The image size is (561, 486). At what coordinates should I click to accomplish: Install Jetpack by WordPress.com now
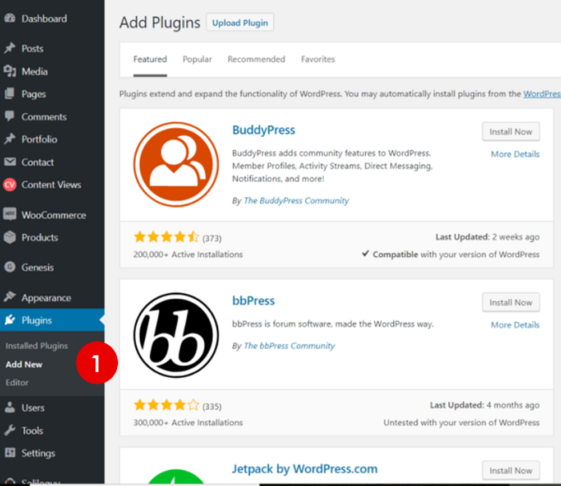coord(511,471)
